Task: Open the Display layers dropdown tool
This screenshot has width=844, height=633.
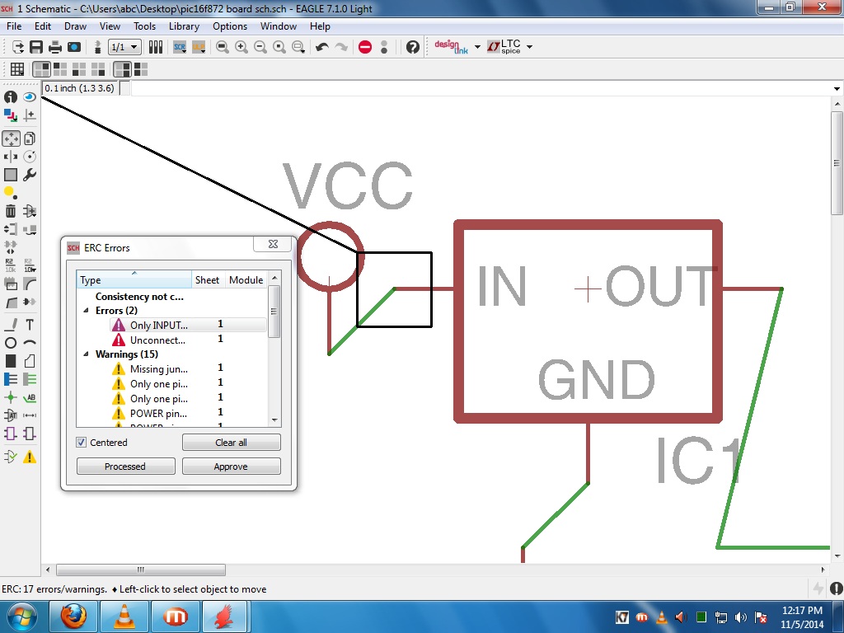Action: tap(11, 115)
